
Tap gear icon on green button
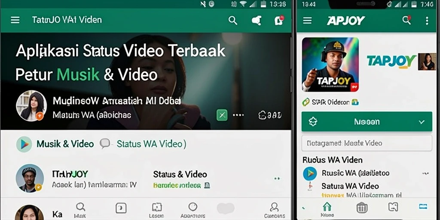point(313,122)
